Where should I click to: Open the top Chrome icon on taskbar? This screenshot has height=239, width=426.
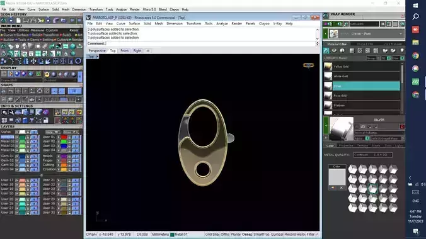(415, 55)
